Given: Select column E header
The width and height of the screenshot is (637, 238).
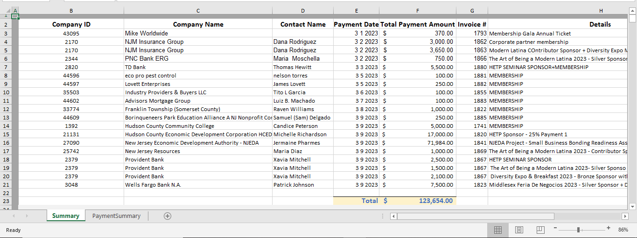Looking at the screenshot, I should [x=357, y=10].
